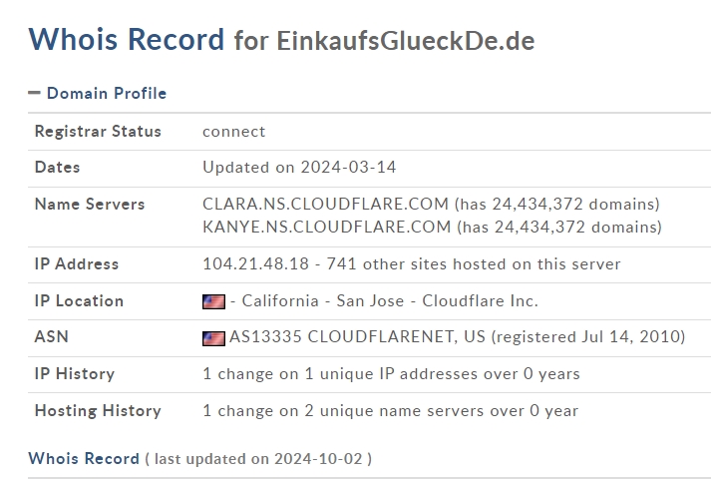Click the Registrar Status label

pos(98,131)
